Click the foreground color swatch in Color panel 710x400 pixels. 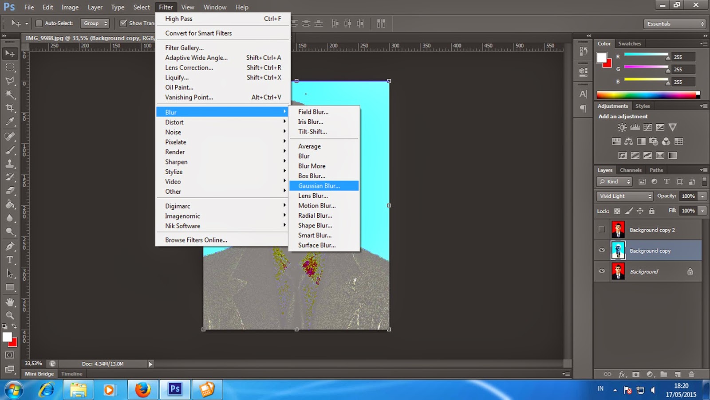tap(602, 58)
